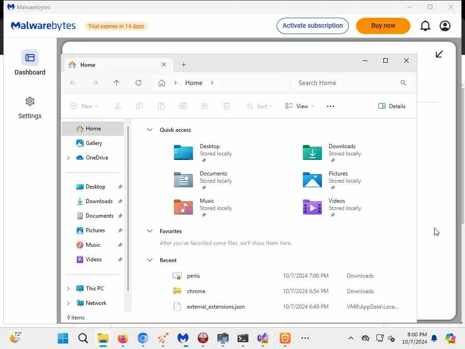Image resolution: width=465 pixels, height=349 pixels.
Task: Click the navigation pane scrollbar
Action: click(128, 208)
